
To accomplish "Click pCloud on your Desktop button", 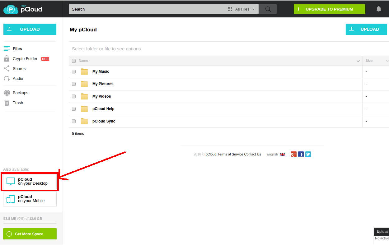I will (x=30, y=182).
